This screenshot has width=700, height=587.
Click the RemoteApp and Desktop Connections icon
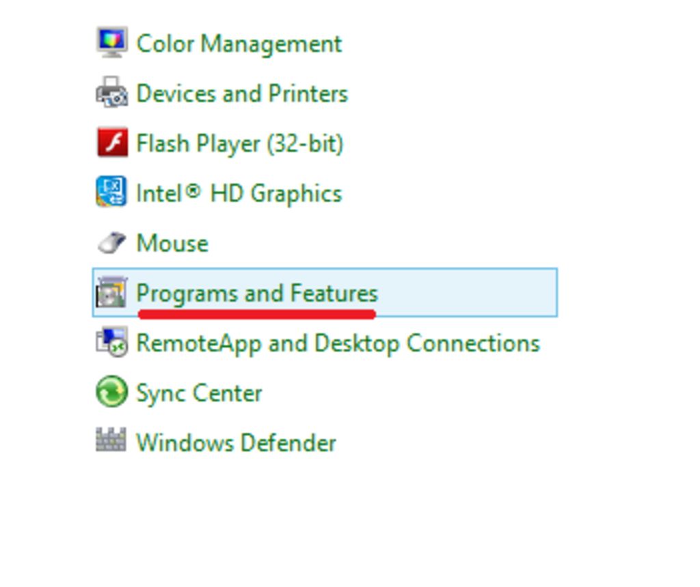point(111,343)
